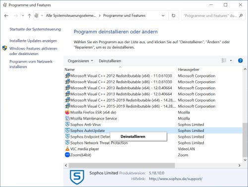Open the recent locations dropdown arrow

pyautogui.click(x=23, y=16)
